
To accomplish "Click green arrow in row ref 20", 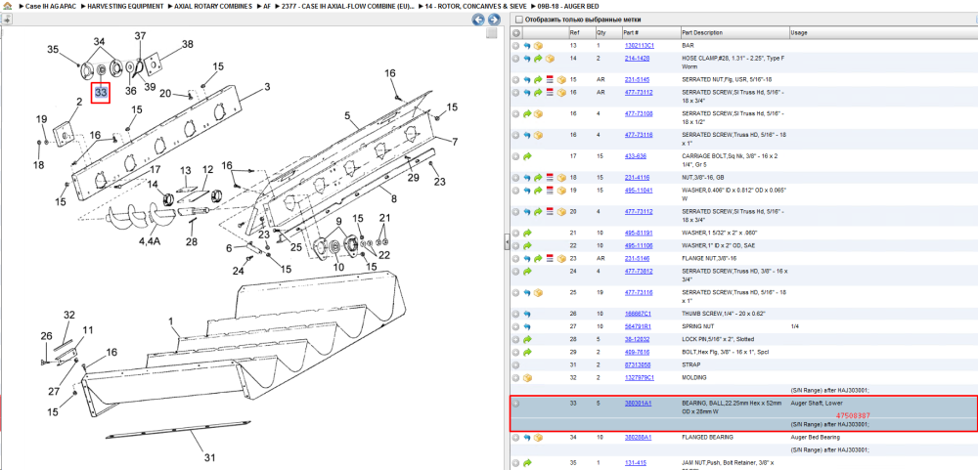I will point(538,212).
